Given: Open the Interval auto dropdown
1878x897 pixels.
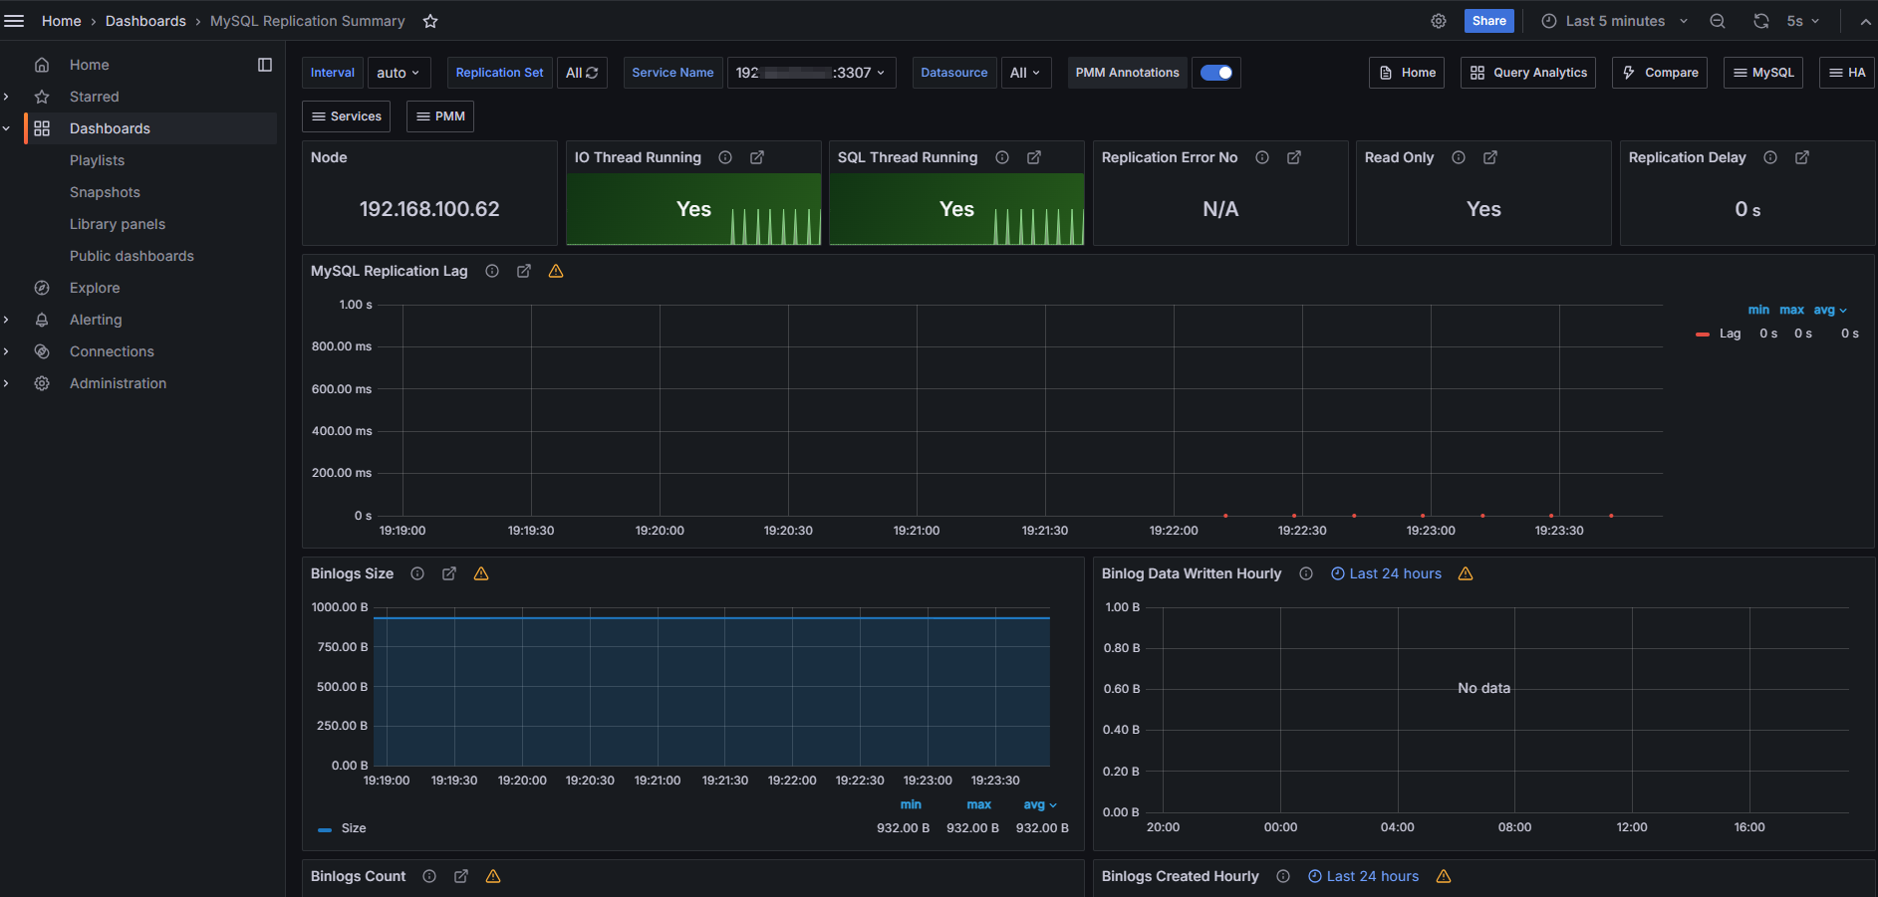Looking at the screenshot, I should [x=398, y=73].
